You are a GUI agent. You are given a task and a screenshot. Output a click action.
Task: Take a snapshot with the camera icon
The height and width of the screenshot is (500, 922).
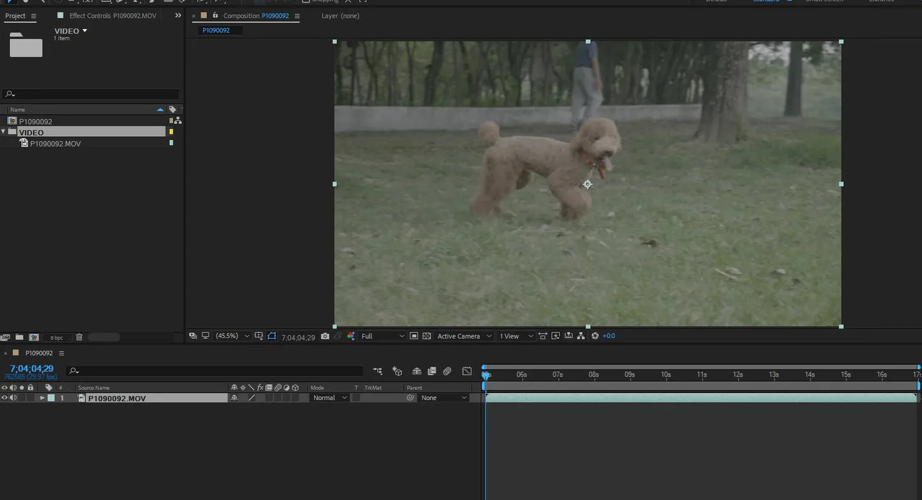tap(325, 336)
